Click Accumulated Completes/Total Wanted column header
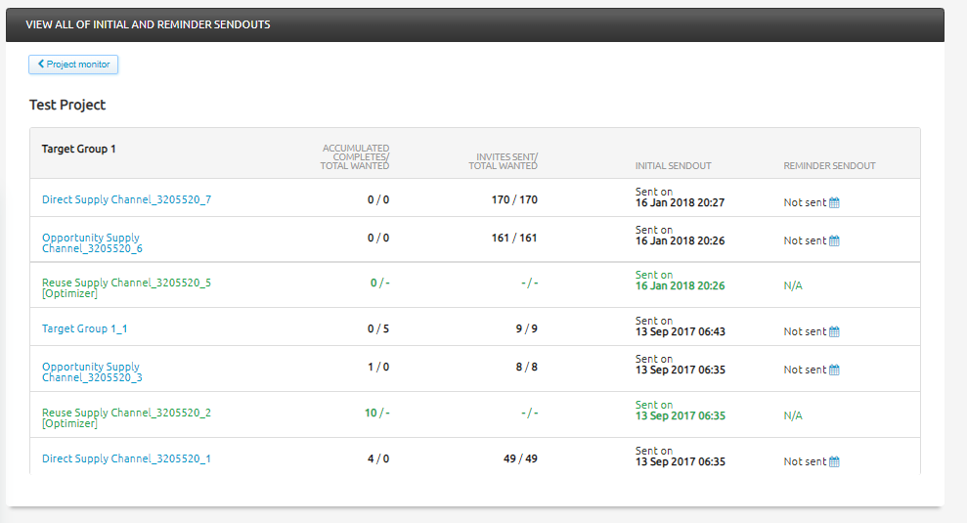 [355, 157]
